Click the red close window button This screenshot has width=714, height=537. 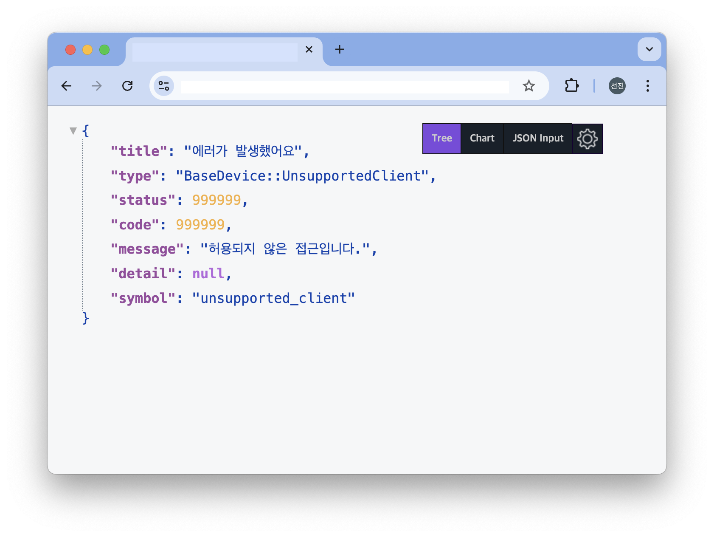(x=70, y=50)
